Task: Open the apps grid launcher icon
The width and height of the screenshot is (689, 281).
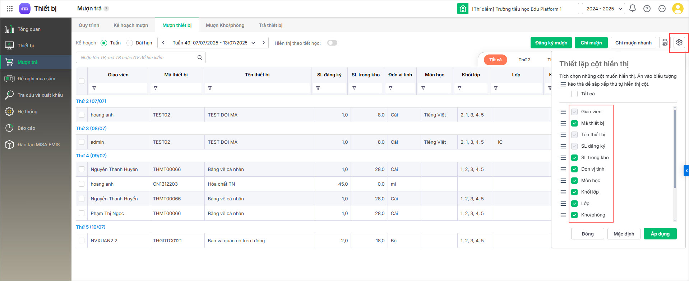Action: (x=10, y=9)
